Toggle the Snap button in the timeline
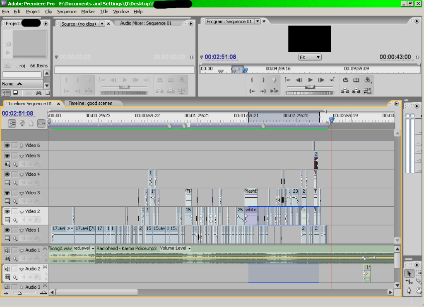The height and width of the screenshot is (307, 424). [x=12, y=123]
